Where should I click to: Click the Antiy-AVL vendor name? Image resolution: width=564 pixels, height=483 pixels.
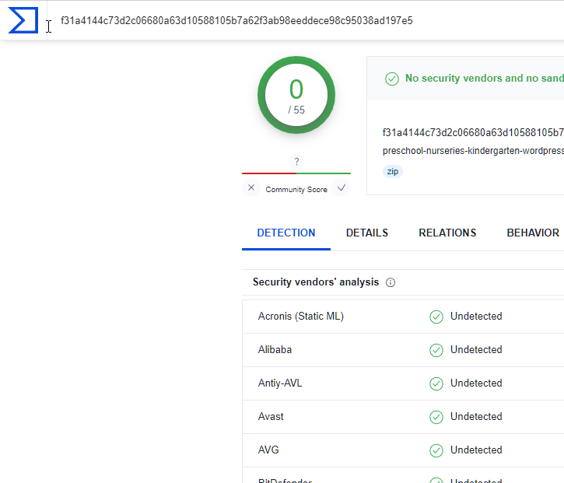(x=280, y=383)
